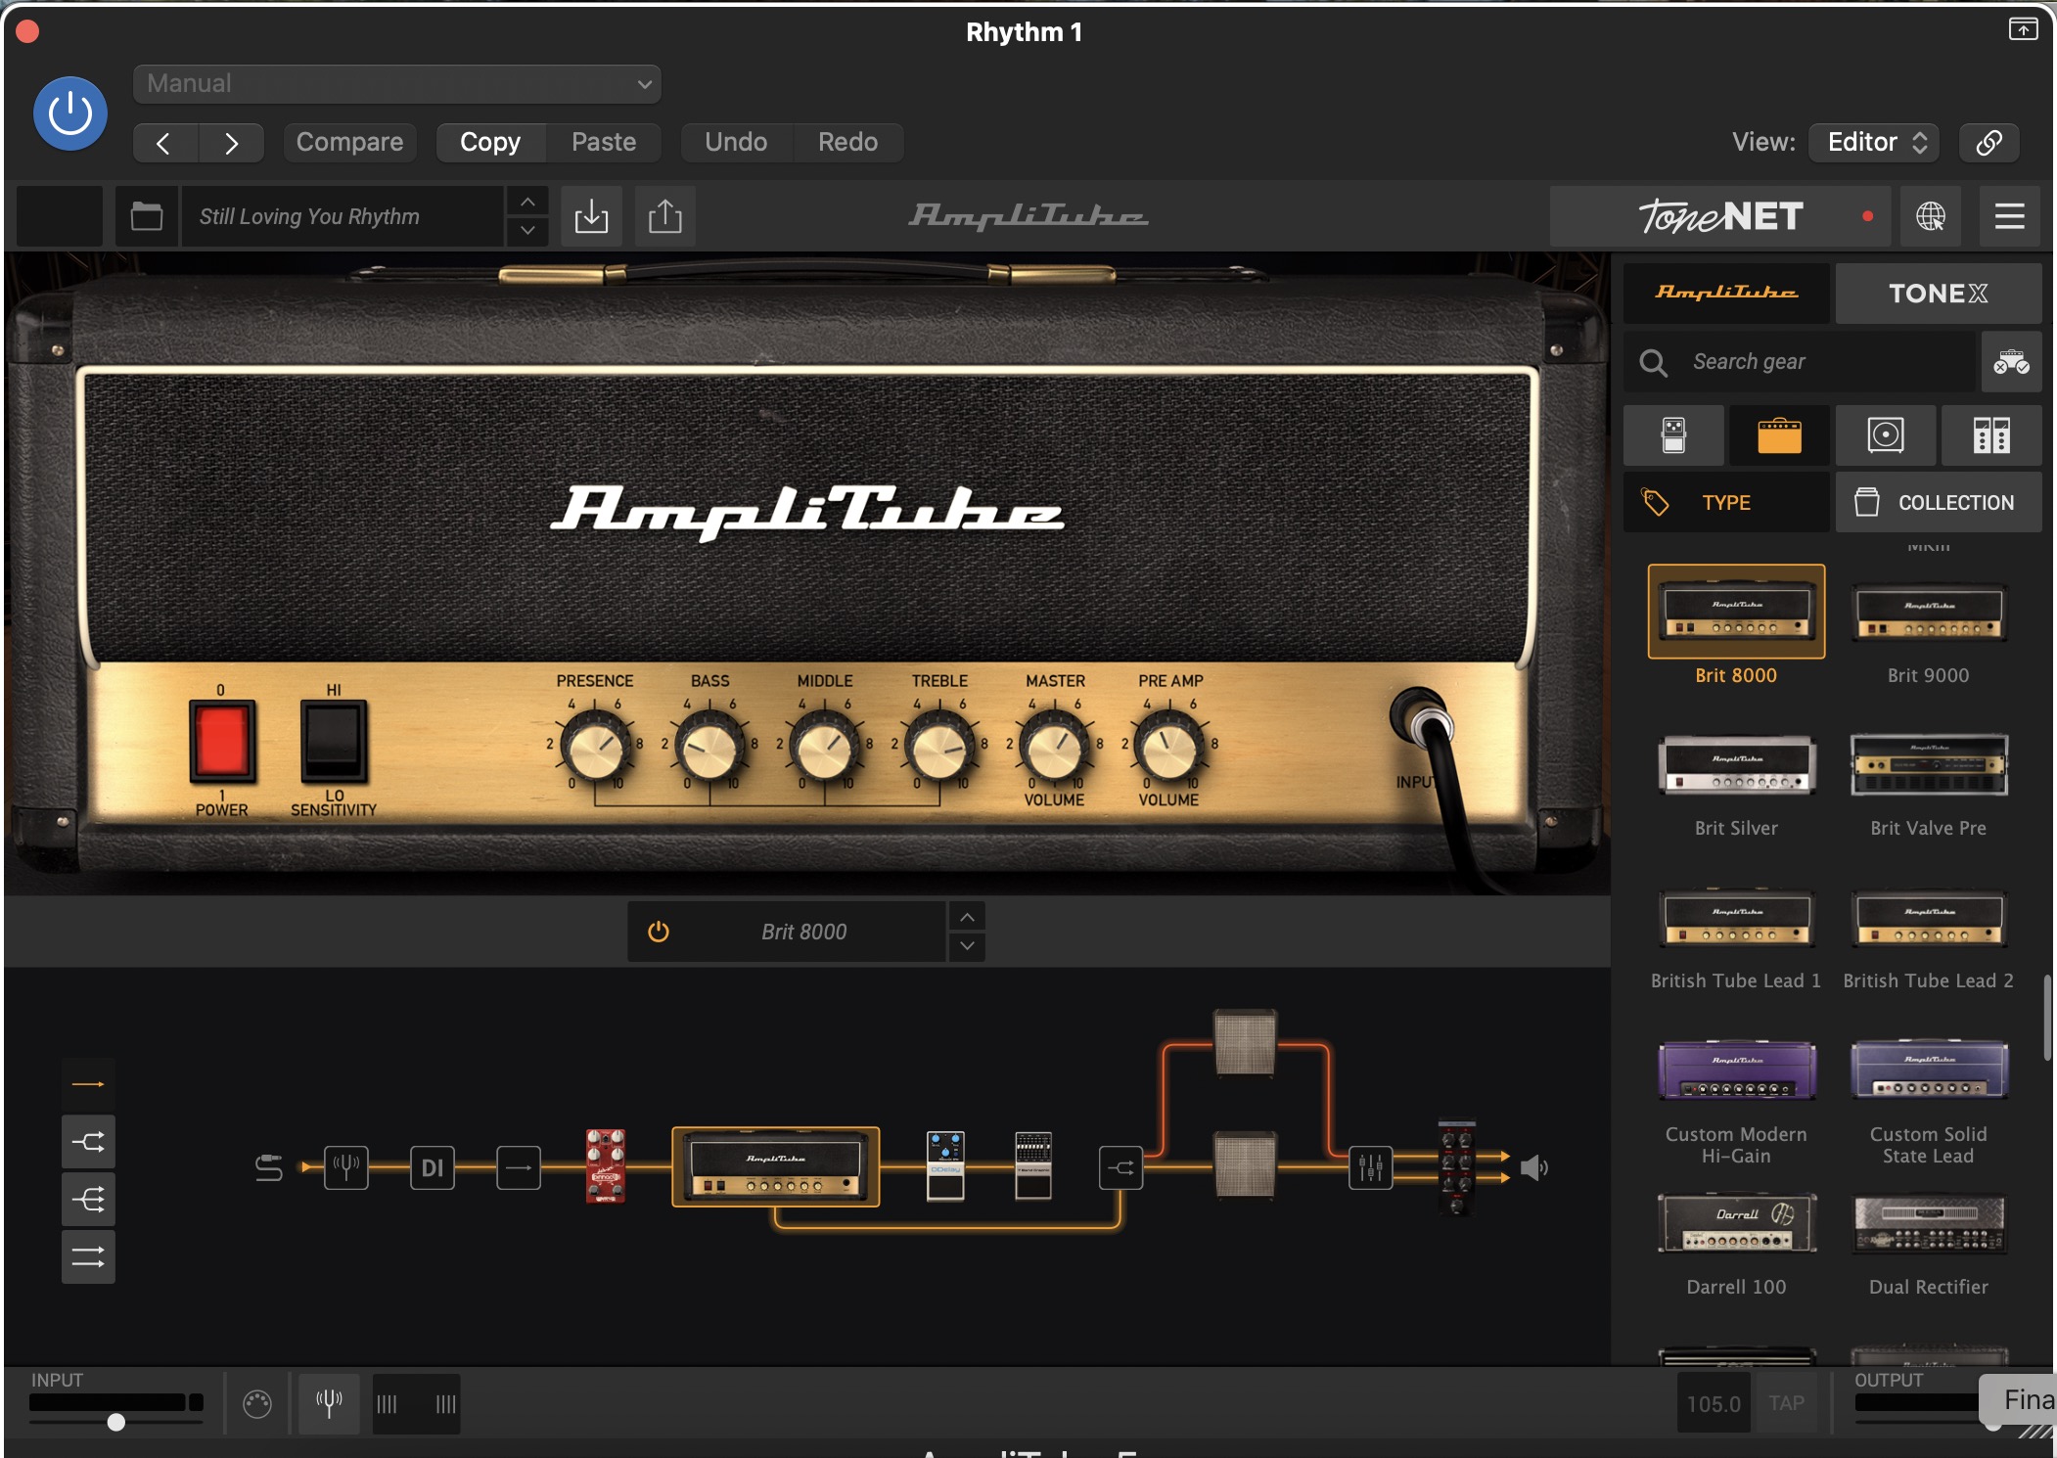
Task: Click the globe web icon
Action: [1930, 216]
